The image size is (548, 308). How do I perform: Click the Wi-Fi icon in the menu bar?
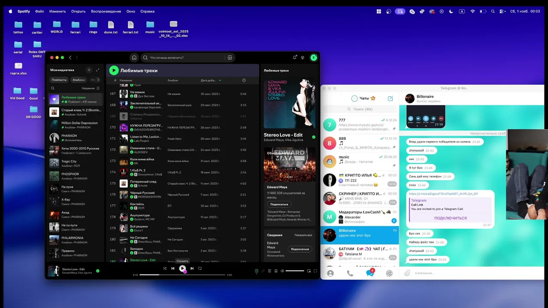pyautogui.click(x=473, y=12)
